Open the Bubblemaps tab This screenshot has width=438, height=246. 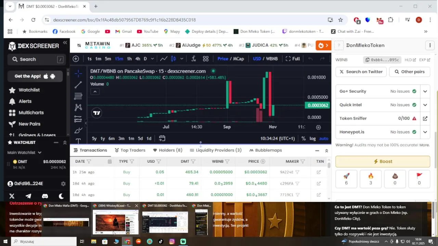point(266,150)
